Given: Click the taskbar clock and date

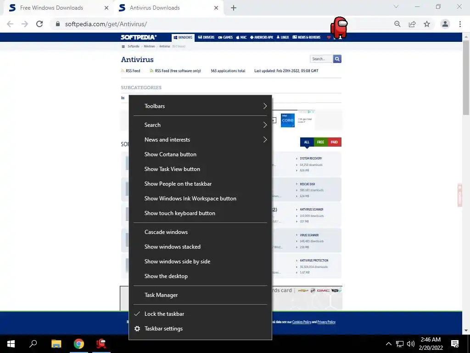Looking at the screenshot, I should [x=431, y=344].
